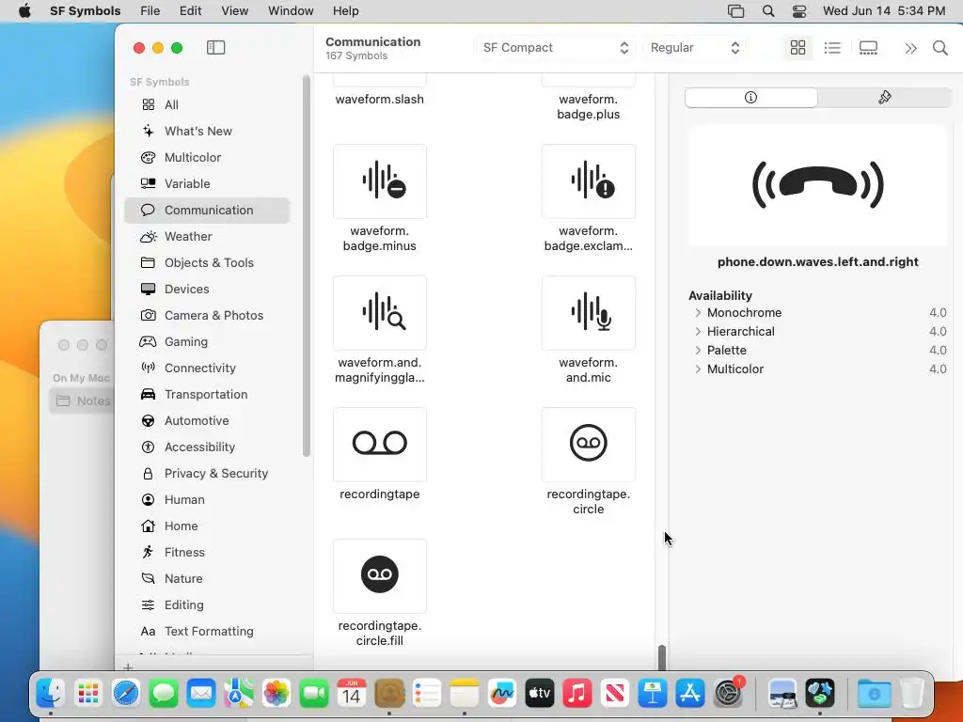Screen dimensions: 963x722
Task: Expand Multicolor availability
Action: pos(698,369)
